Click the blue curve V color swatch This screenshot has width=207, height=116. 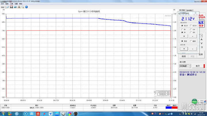tap(168, 108)
